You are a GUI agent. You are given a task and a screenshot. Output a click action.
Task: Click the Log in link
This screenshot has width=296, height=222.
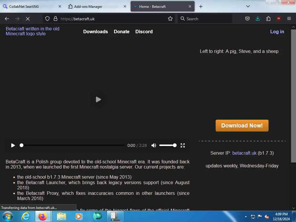point(277,32)
